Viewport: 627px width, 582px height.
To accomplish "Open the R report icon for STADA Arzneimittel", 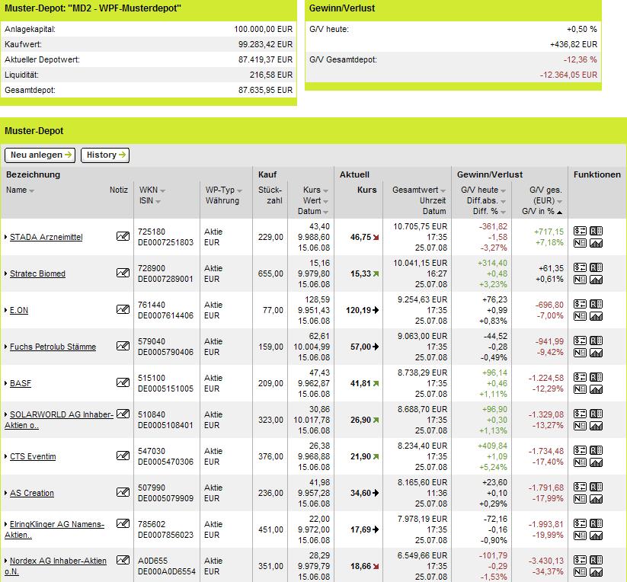I will tap(596, 231).
